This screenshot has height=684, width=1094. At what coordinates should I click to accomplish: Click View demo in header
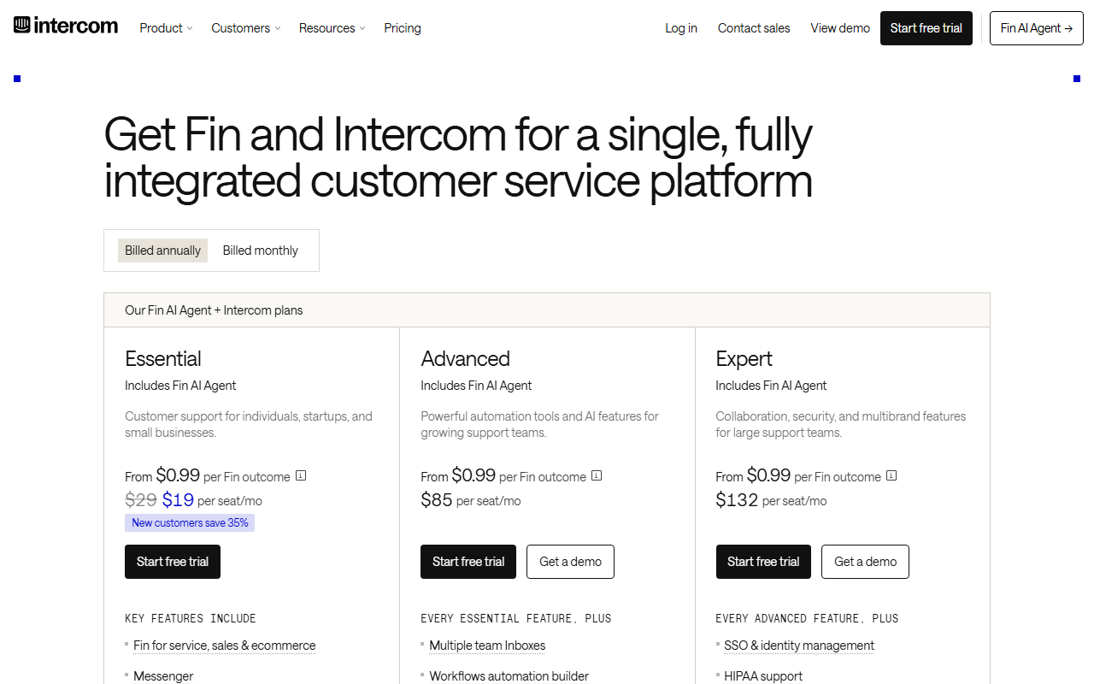pos(840,28)
